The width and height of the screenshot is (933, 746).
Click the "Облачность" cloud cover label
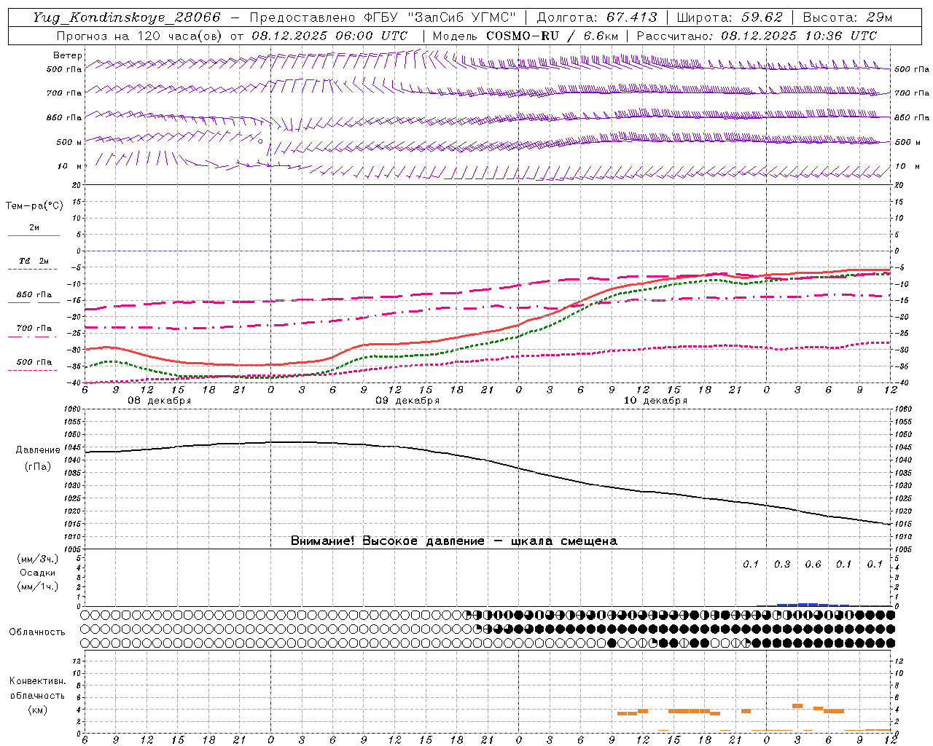37,632
